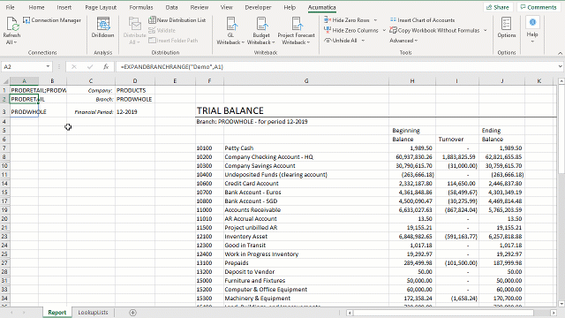
Task: Click Insert Chart of Accounts
Action: (x=422, y=20)
